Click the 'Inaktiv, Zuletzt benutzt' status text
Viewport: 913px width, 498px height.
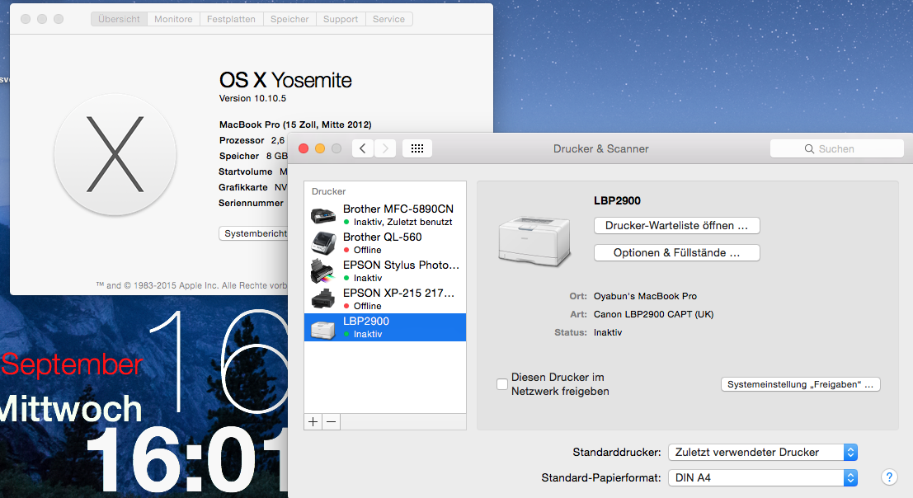coord(402,222)
